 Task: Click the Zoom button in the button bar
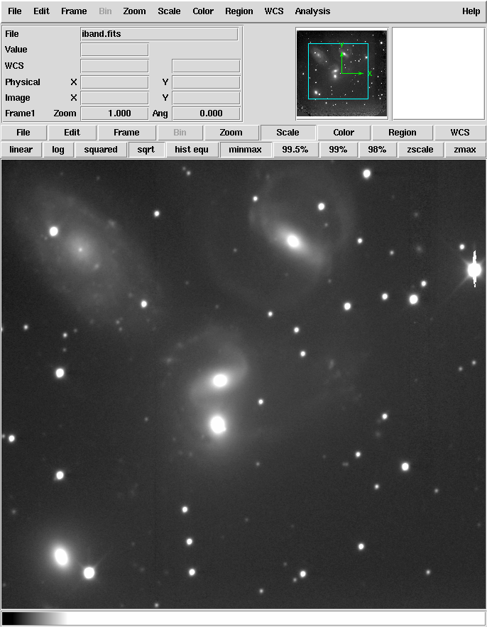231,133
